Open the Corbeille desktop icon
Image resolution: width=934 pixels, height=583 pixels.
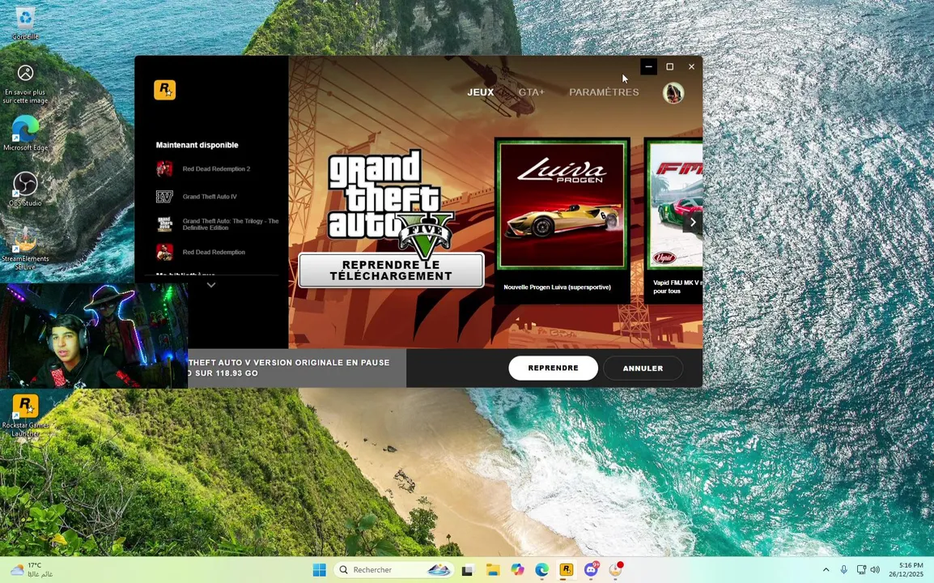click(25, 23)
